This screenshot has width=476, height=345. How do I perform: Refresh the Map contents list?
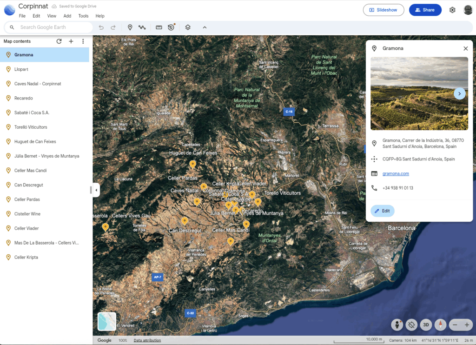coord(59,41)
